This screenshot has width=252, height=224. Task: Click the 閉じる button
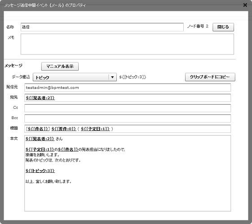point(223,27)
